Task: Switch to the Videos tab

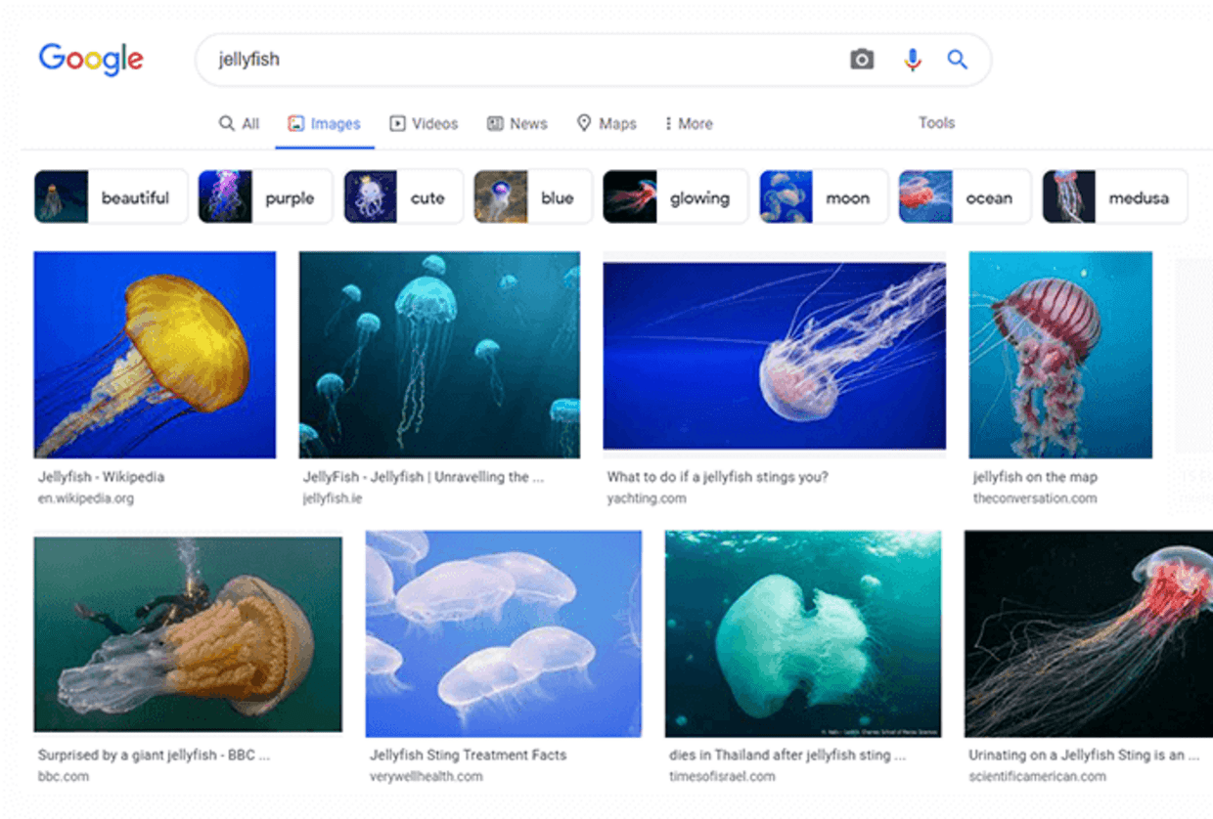Action: pyautogui.click(x=424, y=124)
